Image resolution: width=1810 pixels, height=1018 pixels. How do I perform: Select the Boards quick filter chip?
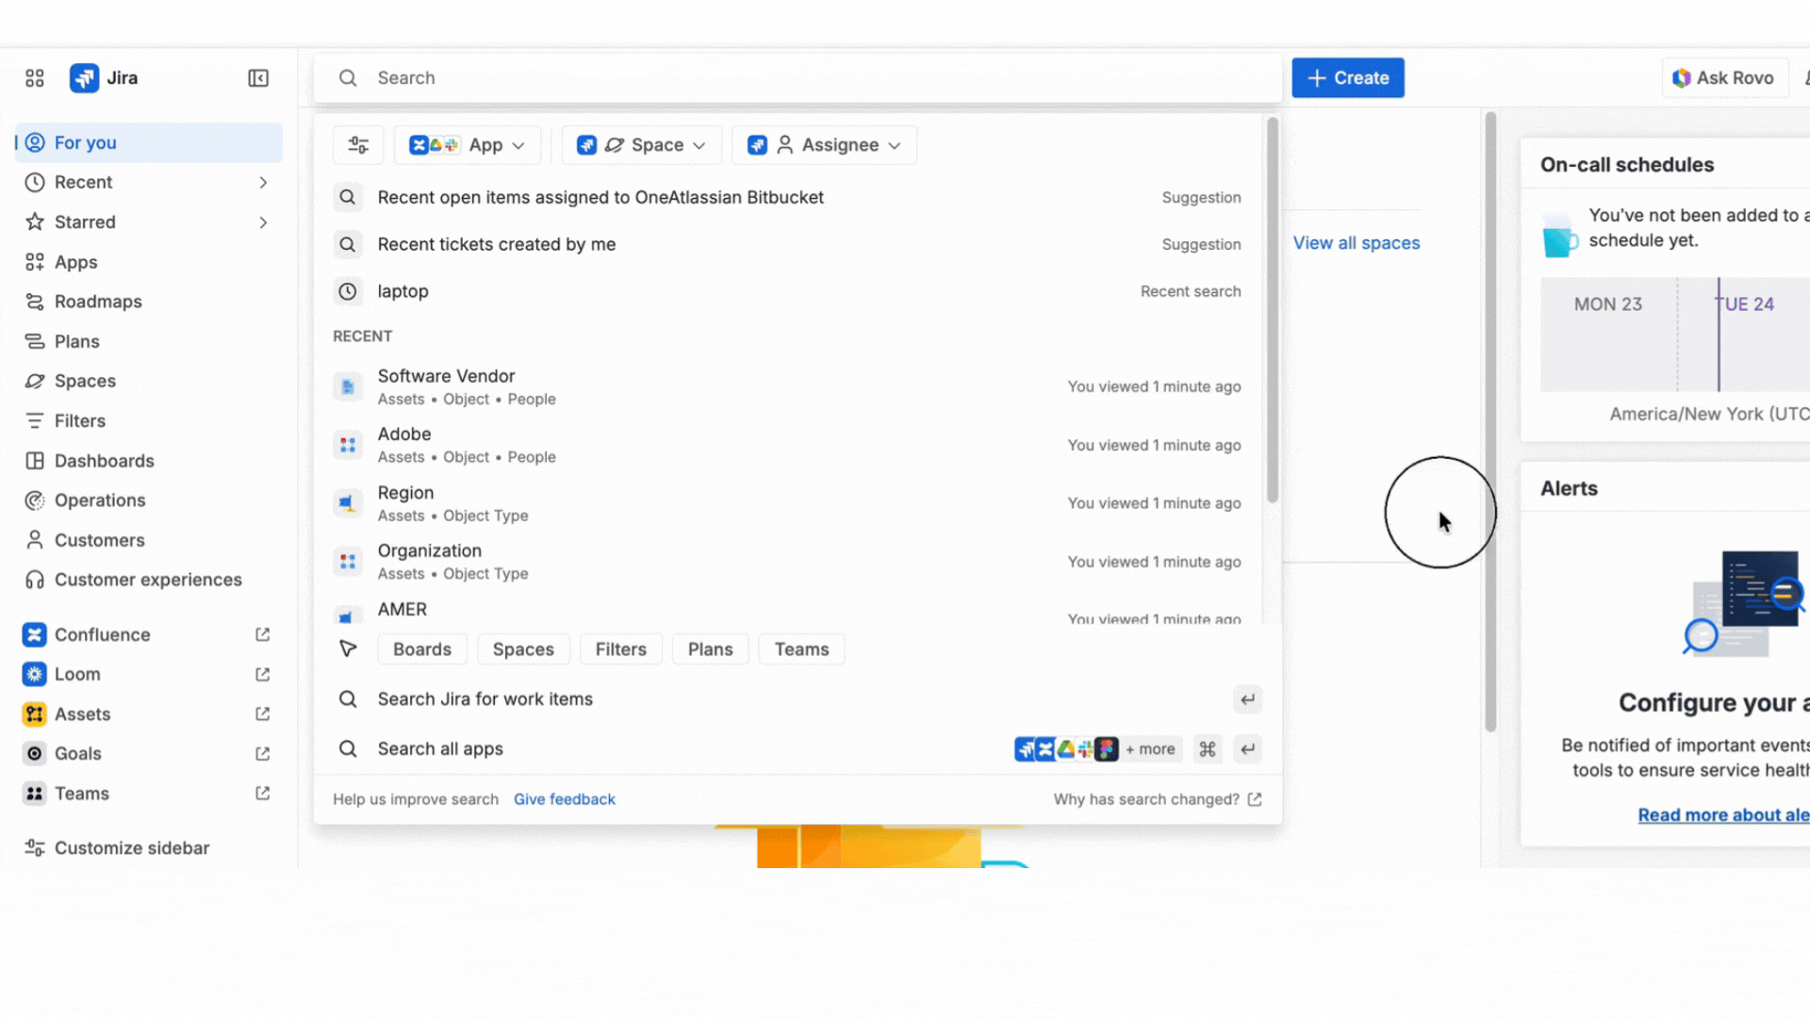tap(421, 649)
